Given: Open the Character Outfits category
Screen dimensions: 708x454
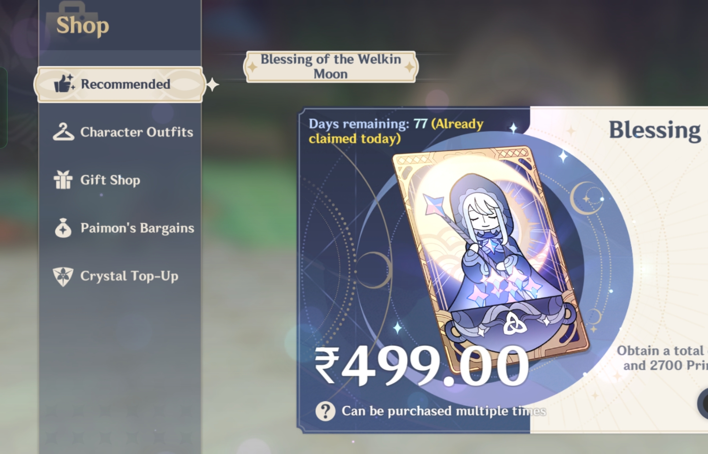Looking at the screenshot, I should coord(136,132).
